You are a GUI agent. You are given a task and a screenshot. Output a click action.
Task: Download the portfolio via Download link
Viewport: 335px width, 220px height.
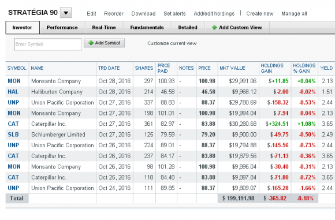pyautogui.click(x=143, y=14)
